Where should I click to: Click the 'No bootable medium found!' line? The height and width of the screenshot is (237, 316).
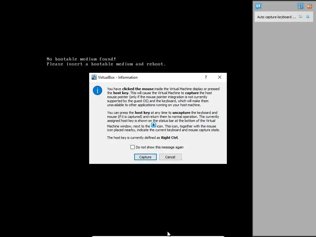coord(81,59)
